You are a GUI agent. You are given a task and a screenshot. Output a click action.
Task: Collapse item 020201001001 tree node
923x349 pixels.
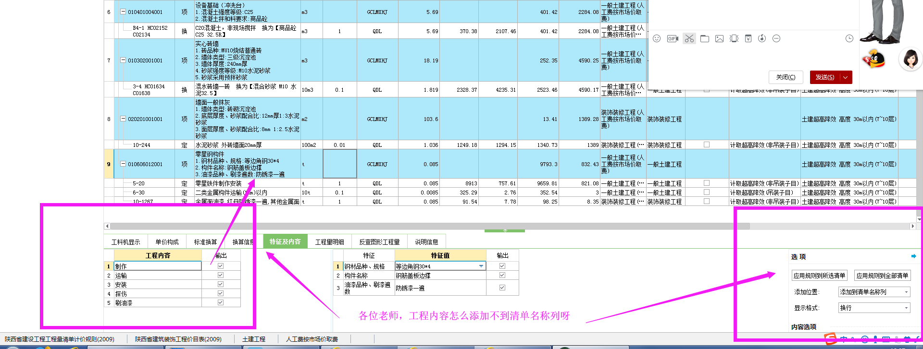click(x=123, y=119)
